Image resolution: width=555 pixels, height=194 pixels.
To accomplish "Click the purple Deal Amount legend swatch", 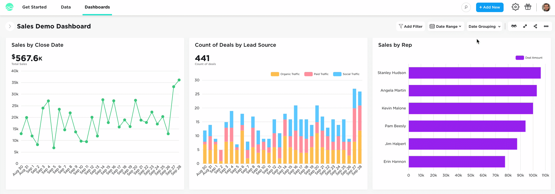I will [520, 57].
